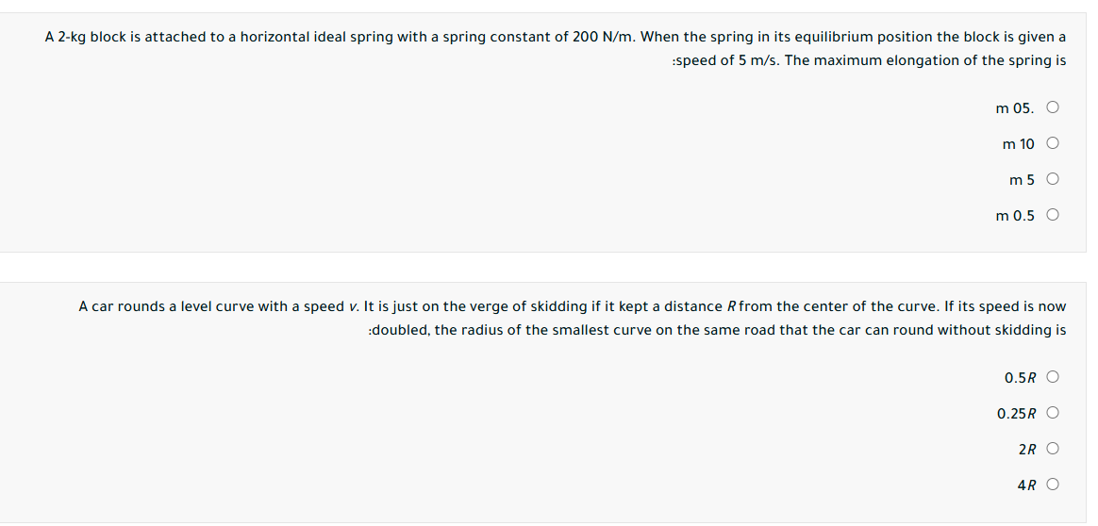Pick the 'm 5' radio option
The image size is (1098, 526).
coord(1053,180)
